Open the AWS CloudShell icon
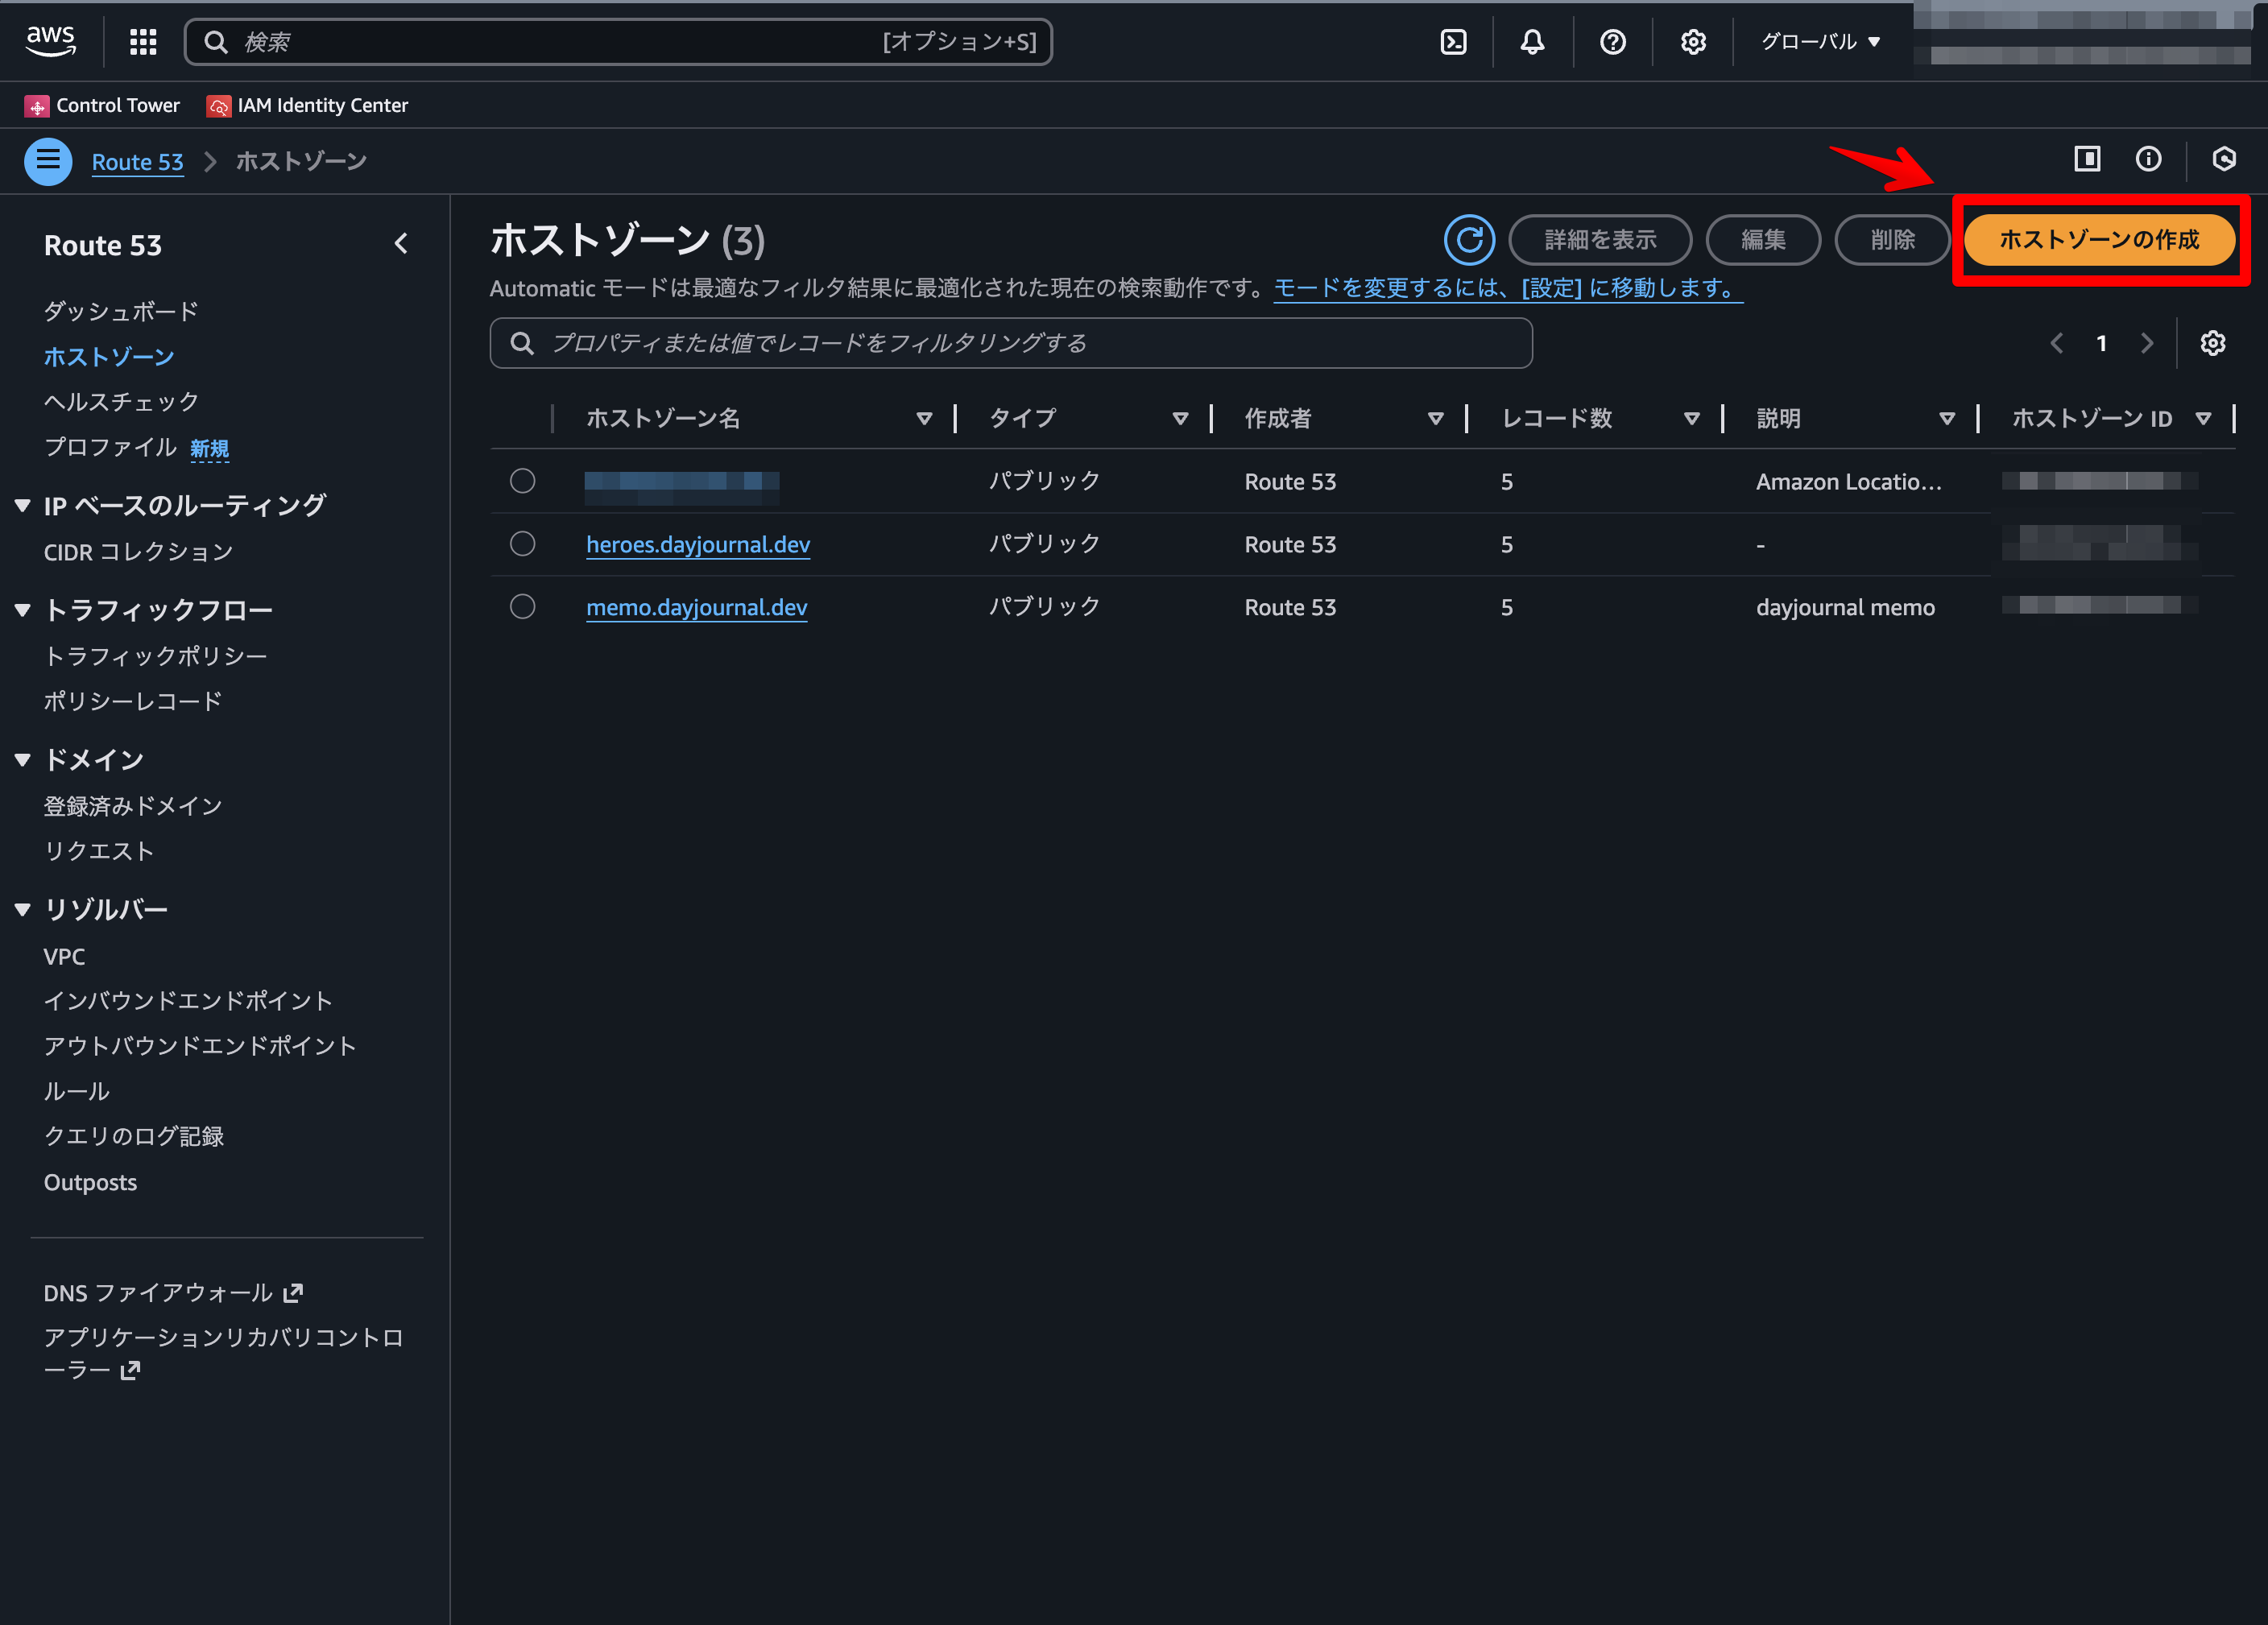The width and height of the screenshot is (2268, 1625). coord(1453,42)
